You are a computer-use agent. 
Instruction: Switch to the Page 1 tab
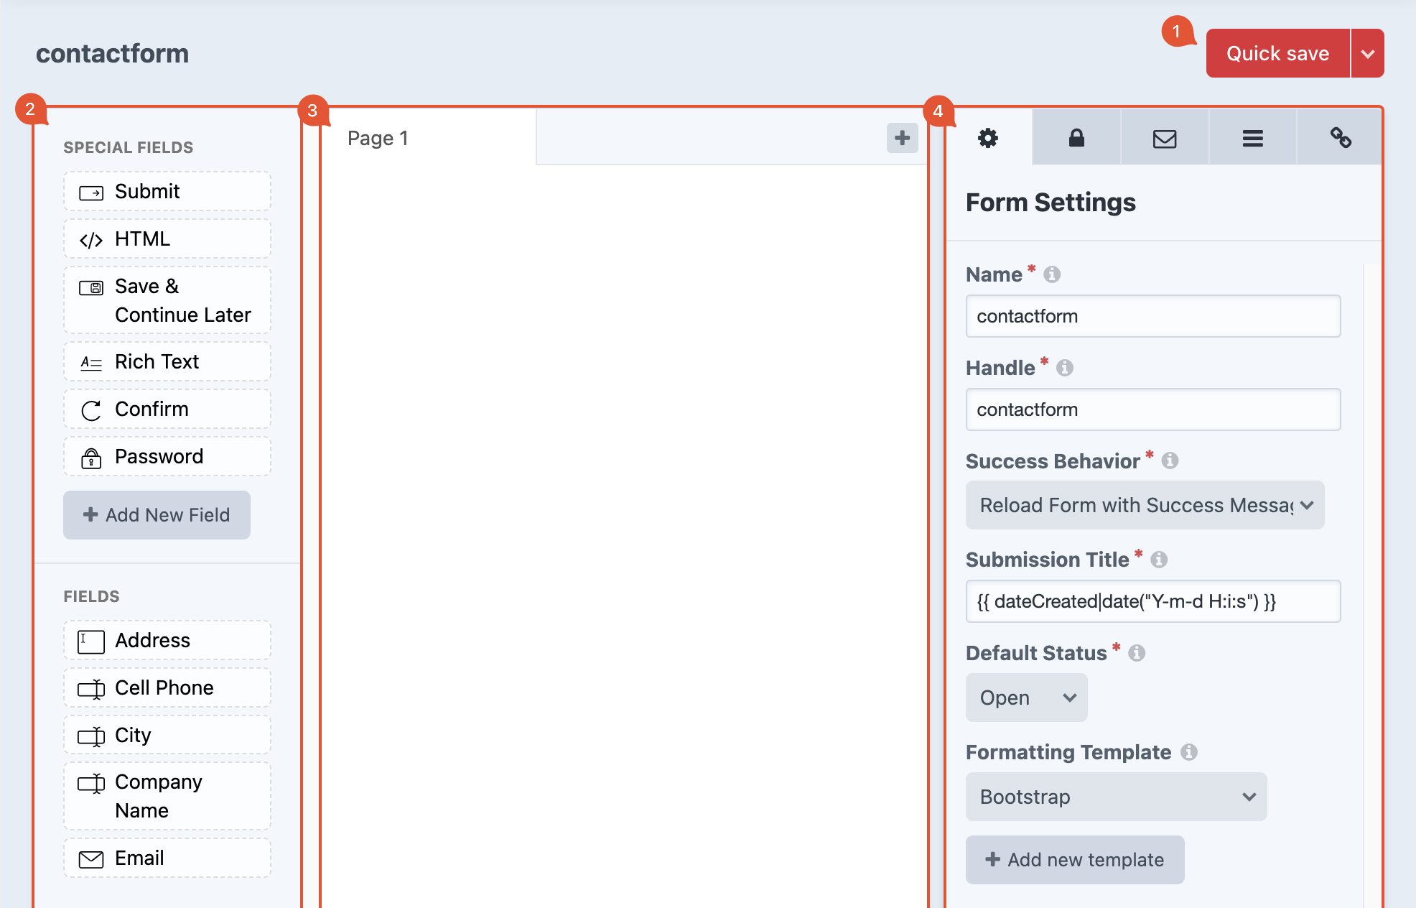pos(378,138)
